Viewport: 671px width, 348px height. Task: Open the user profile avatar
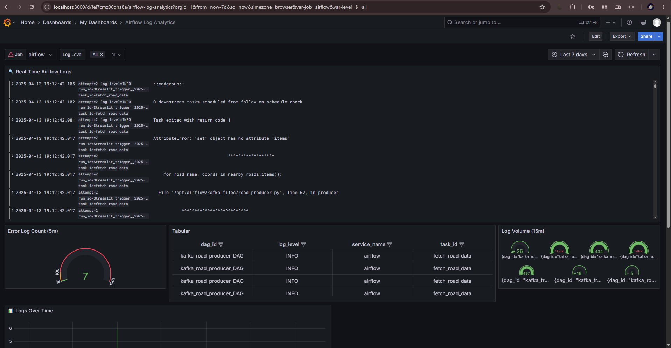[x=657, y=22]
